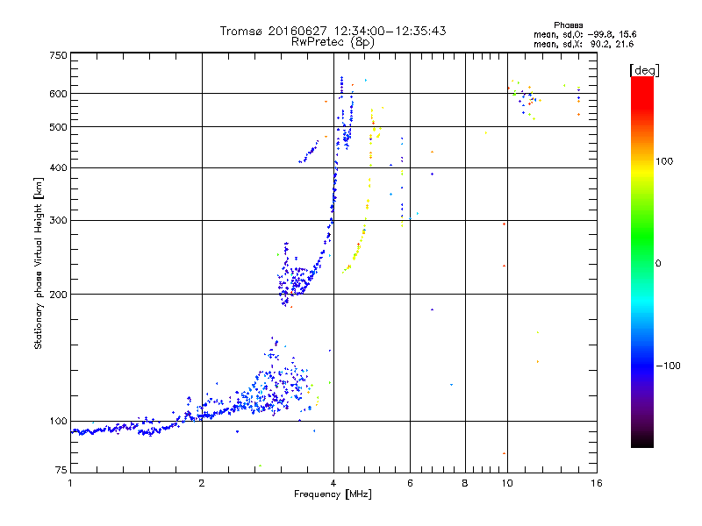This screenshot has width=702, height=526.
Task: Click the "[deg]" colorbar unit label
Action: coord(644,70)
